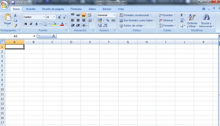The image size is (220, 126).
Task: Increase indent in Alineación group
Action: pos(78,26)
